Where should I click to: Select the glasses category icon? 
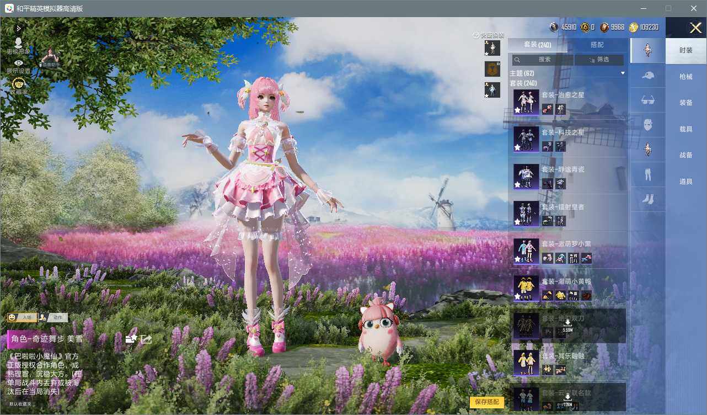pos(648,100)
